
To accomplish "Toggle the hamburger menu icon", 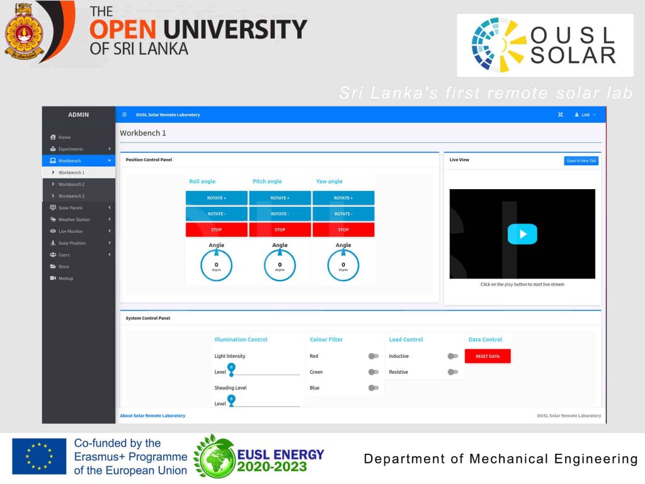I will [124, 115].
